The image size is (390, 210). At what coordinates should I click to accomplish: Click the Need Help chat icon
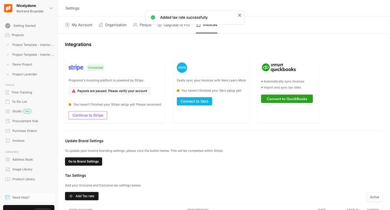[7, 197]
